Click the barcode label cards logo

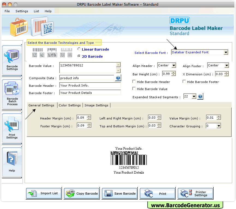(x=42, y=26)
